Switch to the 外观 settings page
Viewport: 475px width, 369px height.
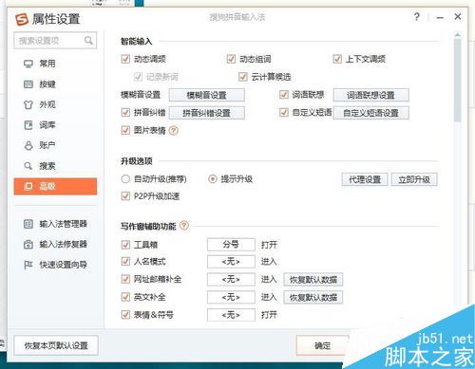[x=55, y=104]
